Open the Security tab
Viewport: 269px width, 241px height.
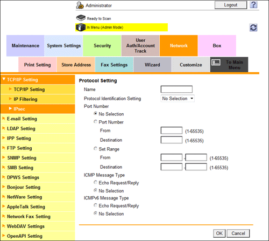[x=102, y=46]
